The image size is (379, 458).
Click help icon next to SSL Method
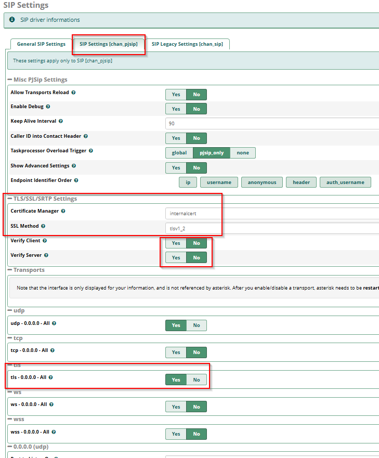coord(43,226)
